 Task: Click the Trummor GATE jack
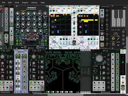[25, 47]
